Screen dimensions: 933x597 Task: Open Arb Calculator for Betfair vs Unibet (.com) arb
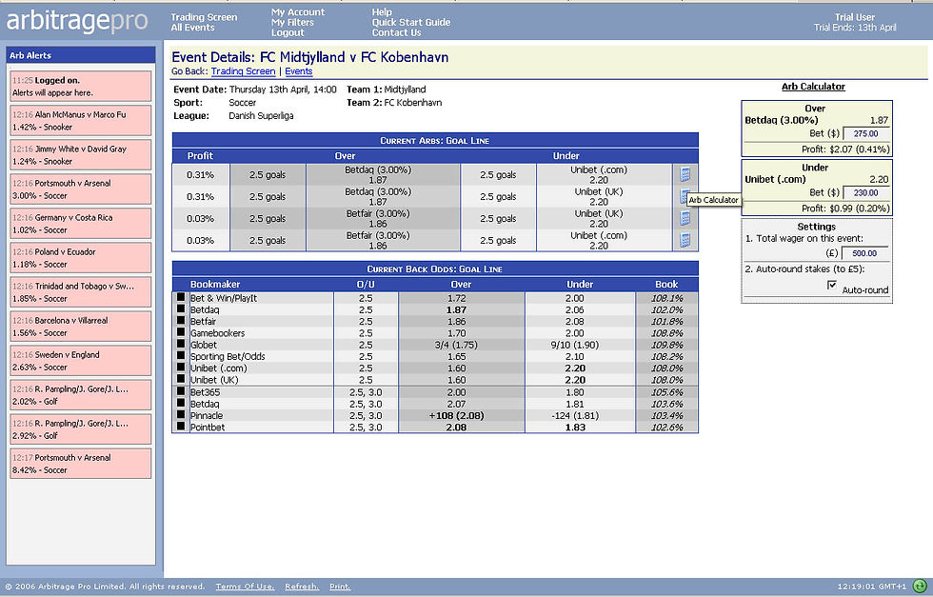[x=685, y=241]
